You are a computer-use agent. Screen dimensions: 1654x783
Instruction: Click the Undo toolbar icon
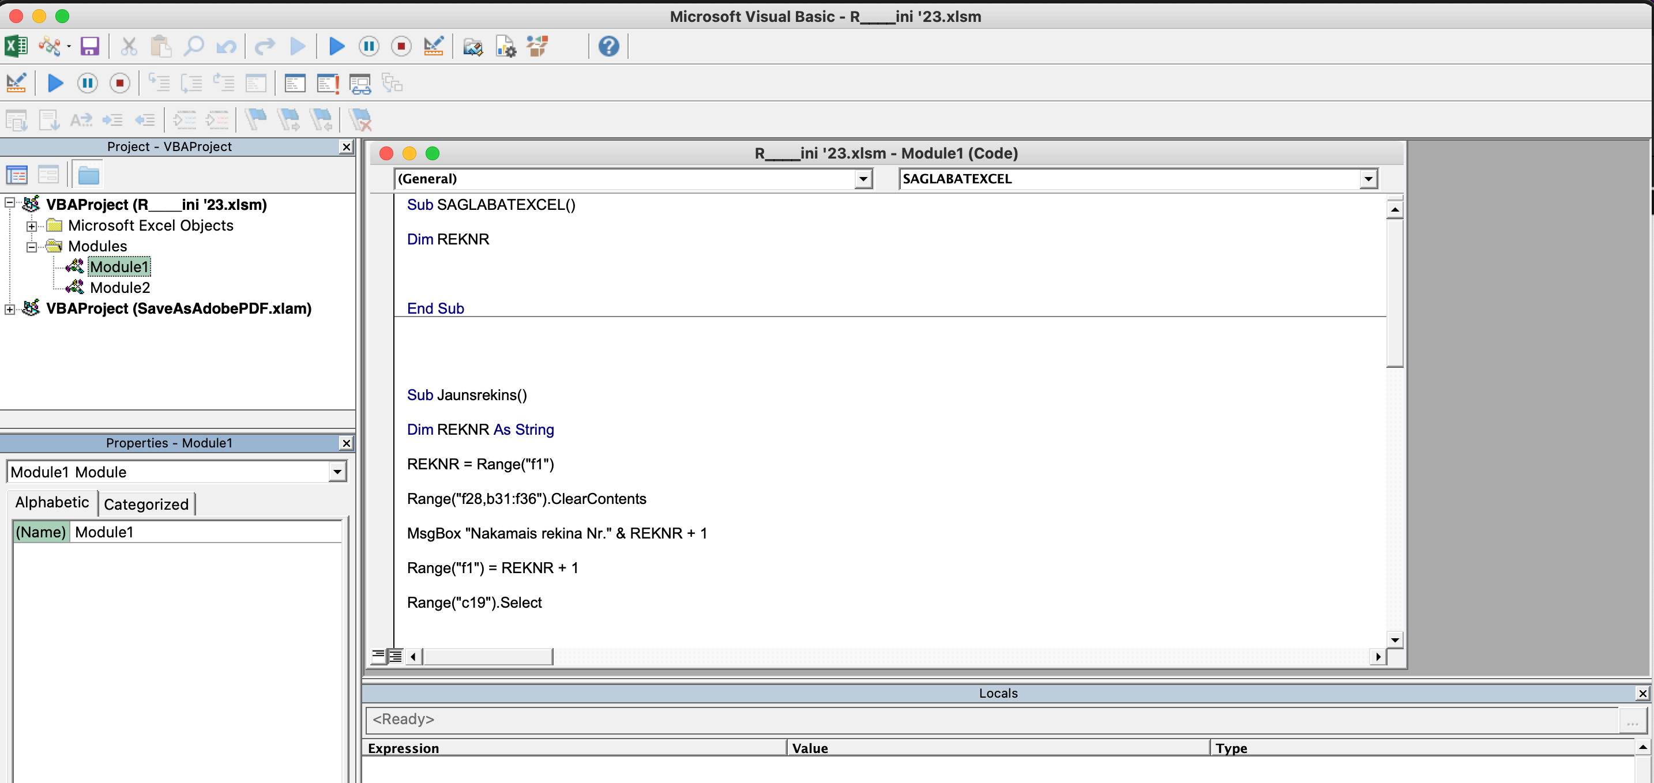[225, 46]
